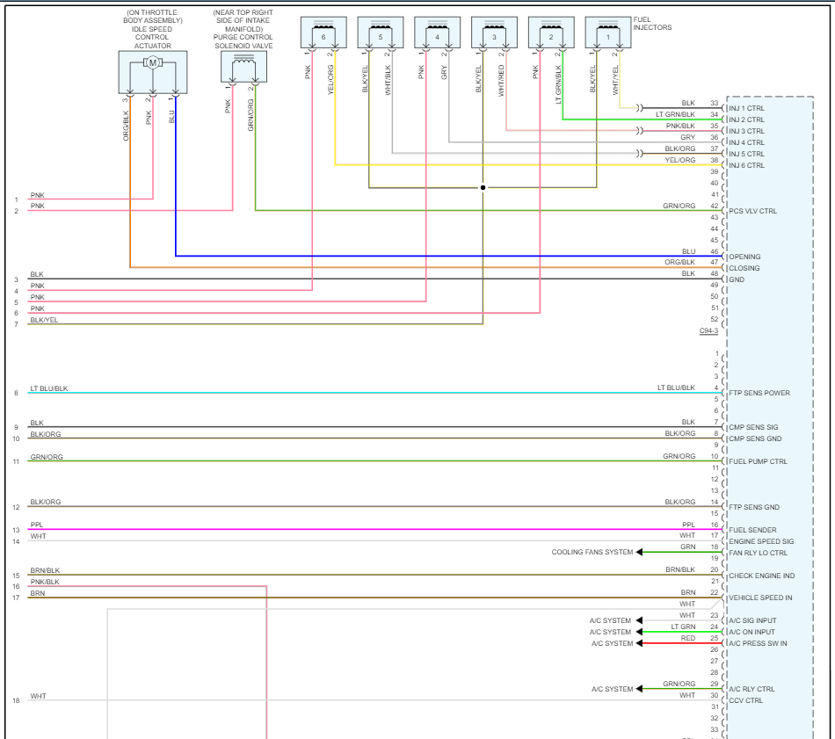Click the CHECK ENGINE IND label
835x739 pixels.
click(x=761, y=576)
